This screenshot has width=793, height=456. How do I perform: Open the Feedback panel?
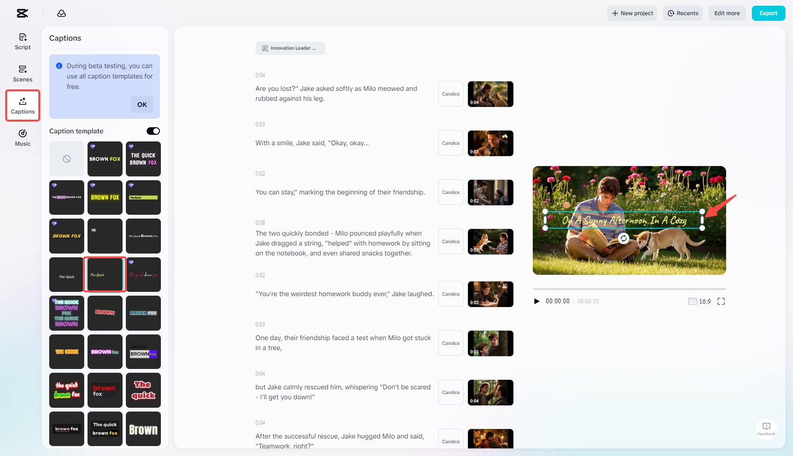[766, 430]
